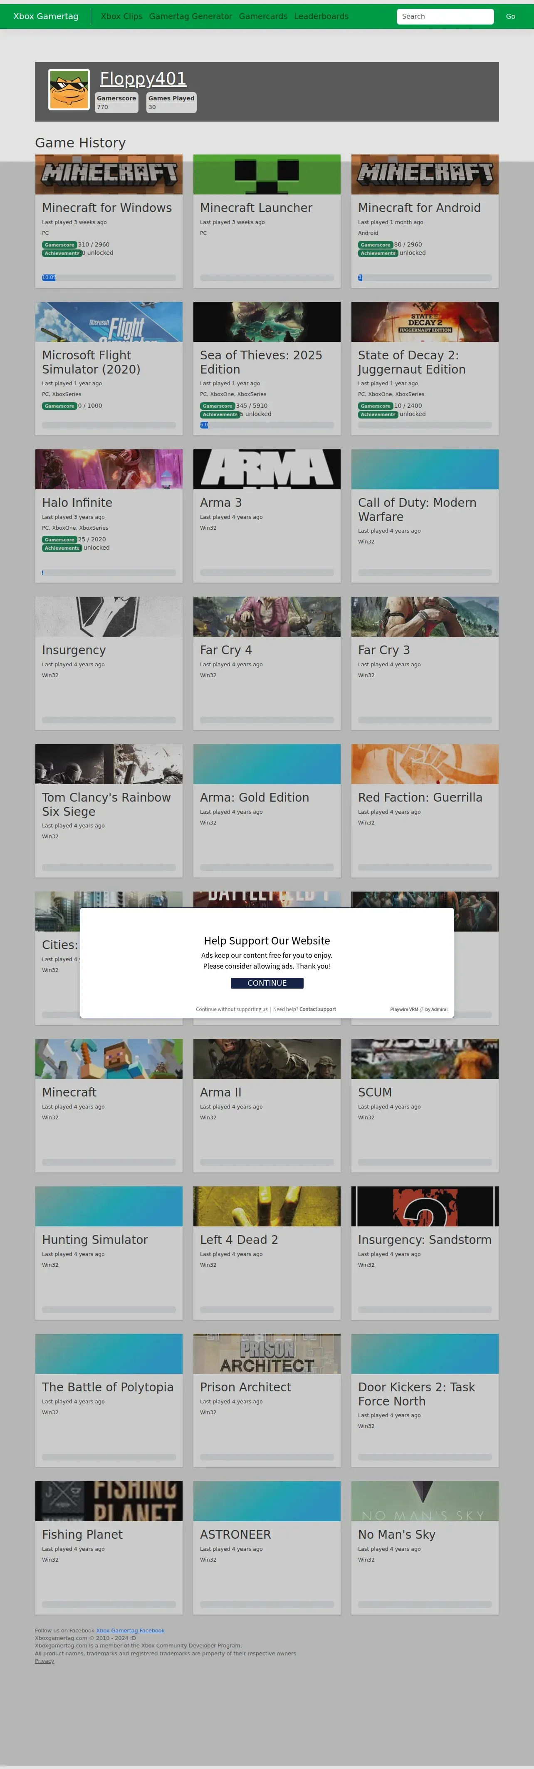Open Microsoft Flight Simulator thumbnail
This screenshot has height=1769, width=534.
coord(109,322)
